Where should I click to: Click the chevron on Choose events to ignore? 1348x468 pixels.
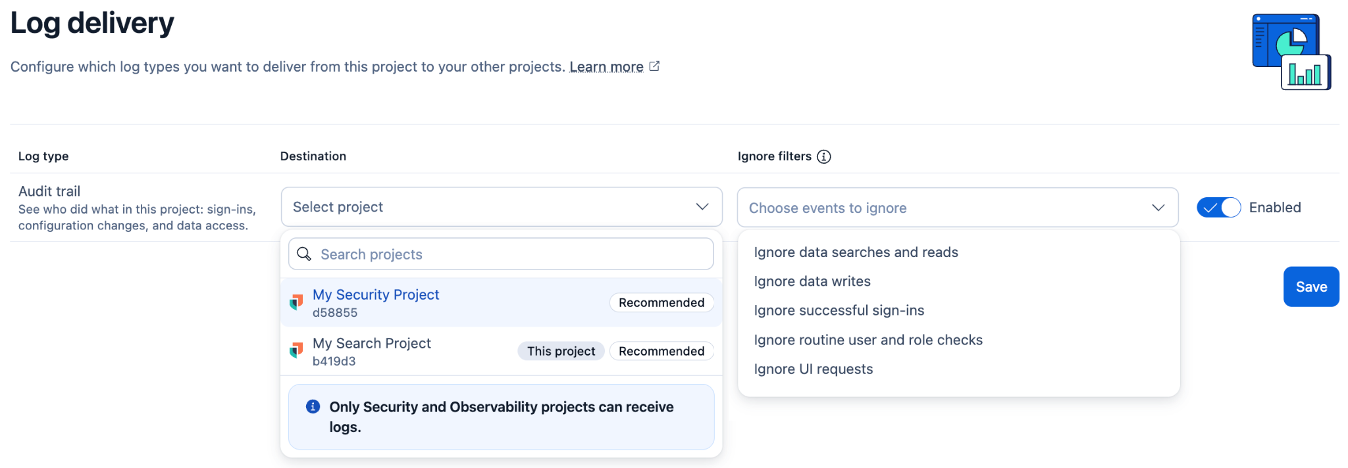click(x=1158, y=208)
